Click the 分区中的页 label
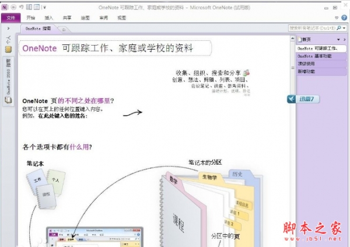The image size is (350, 247). (225, 236)
